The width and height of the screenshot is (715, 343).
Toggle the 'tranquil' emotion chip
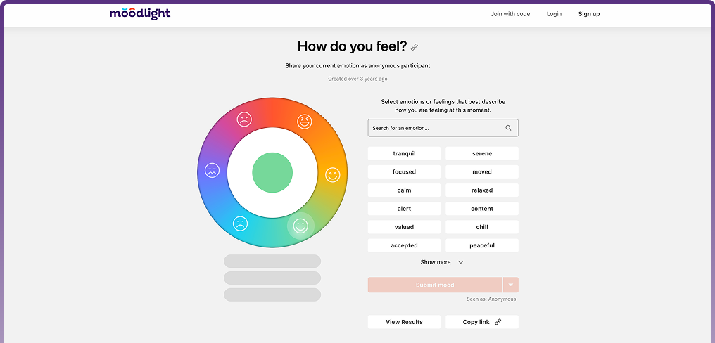(x=404, y=153)
